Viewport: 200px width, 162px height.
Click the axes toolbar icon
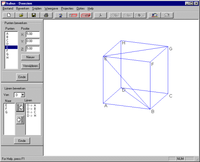click(101, 15)
